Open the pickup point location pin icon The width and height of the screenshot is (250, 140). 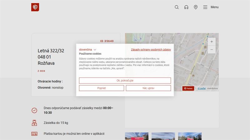pyautogui.click(x=196, y=7)
